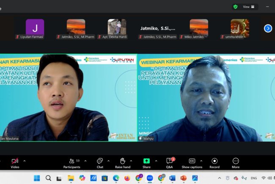Click the 59 participants count

(x=78, y=161)
